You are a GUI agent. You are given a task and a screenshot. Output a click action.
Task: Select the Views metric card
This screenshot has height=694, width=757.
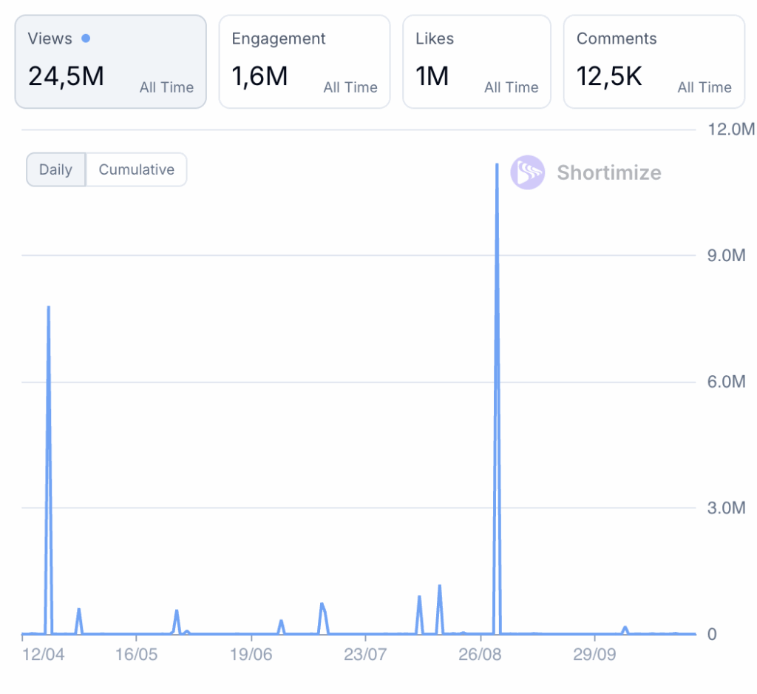pos(110,61)
